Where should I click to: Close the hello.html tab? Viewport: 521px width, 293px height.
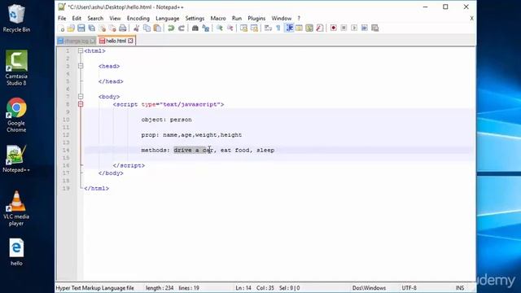point(130,41)
